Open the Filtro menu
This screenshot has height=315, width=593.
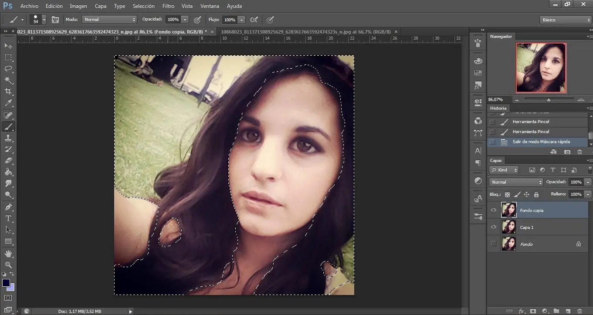point(168,6)
